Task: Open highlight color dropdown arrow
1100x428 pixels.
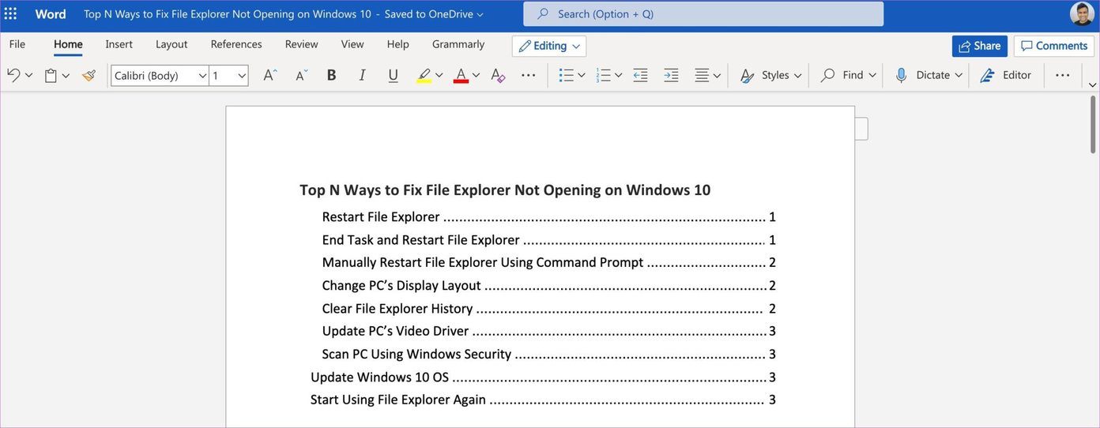Action: pyautogui.click(x=439, y=76)
